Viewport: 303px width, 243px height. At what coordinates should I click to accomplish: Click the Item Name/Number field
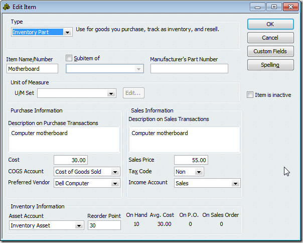pyautogui.click(x=32, y=69)
